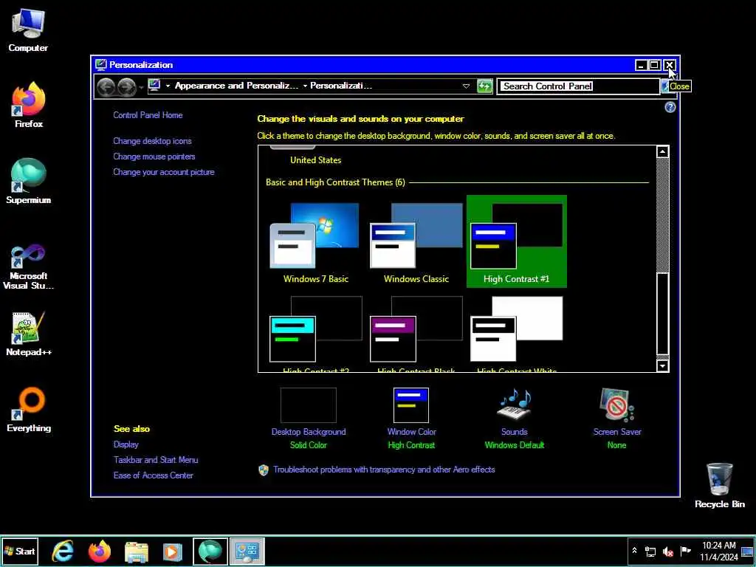Go to Control Panel Home
756x567 pixels.
[148, 114]
